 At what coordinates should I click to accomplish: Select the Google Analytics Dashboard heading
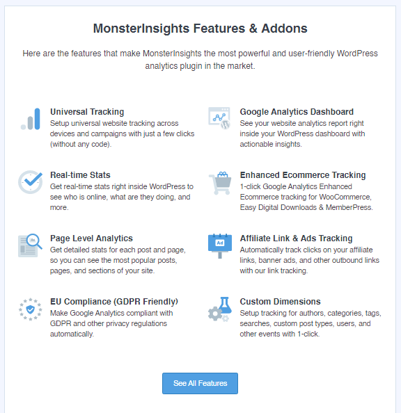tap(297, 112)
